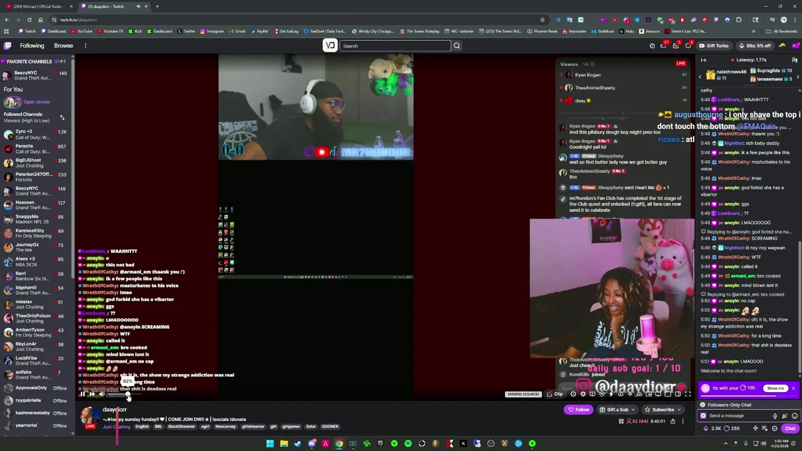The image size is (802, 451).
Task: Open the three-dot more menu beside Browse
Action: (85, 46)
